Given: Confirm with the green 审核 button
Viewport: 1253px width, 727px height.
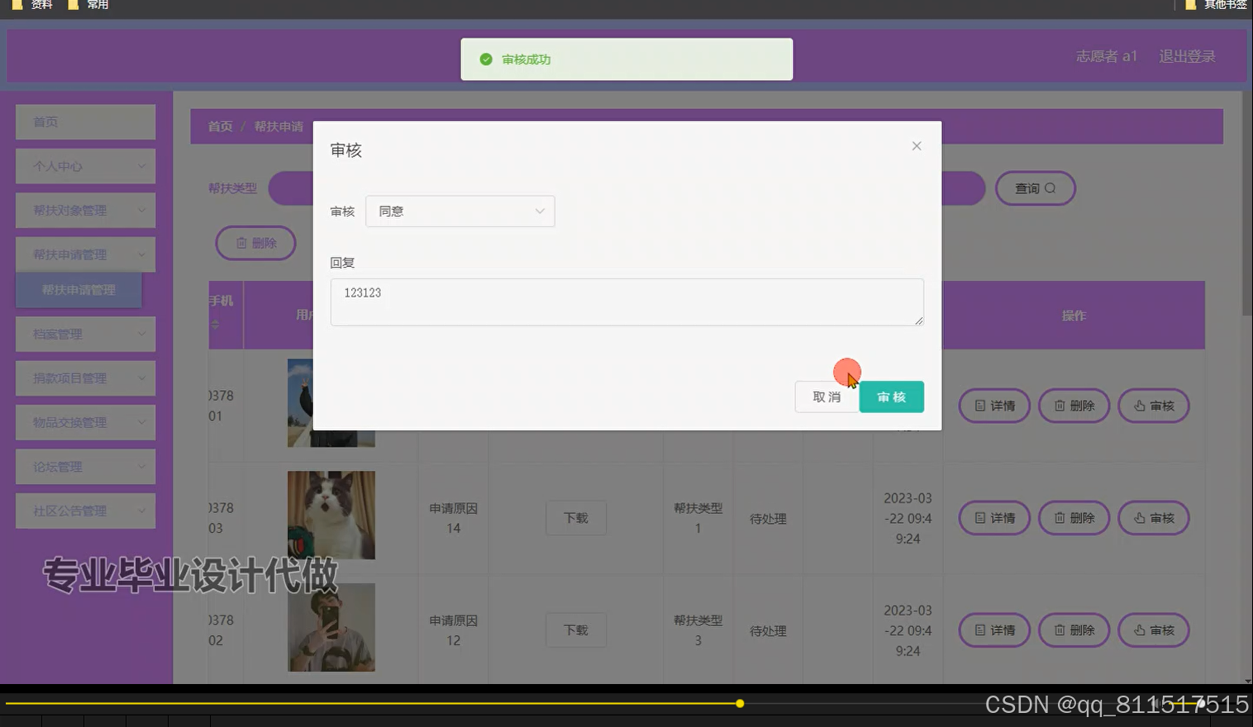Looking at the screenshot, I should click(x=891, y=397).
